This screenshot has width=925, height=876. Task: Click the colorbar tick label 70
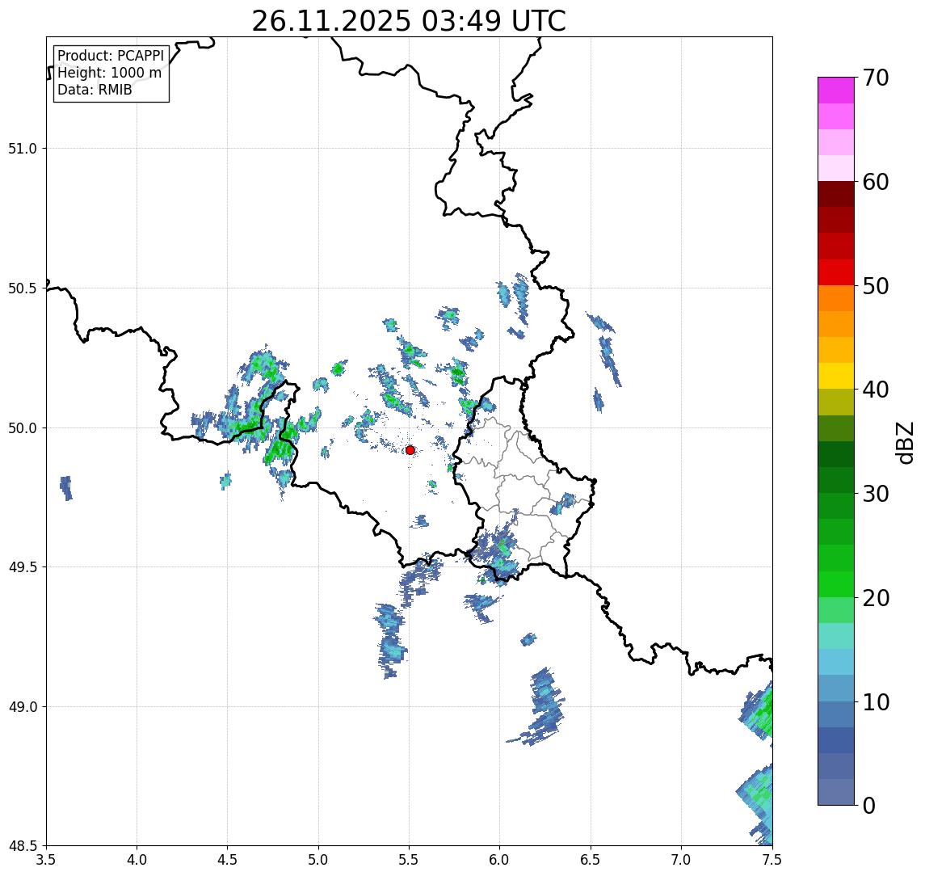point(875,78)
